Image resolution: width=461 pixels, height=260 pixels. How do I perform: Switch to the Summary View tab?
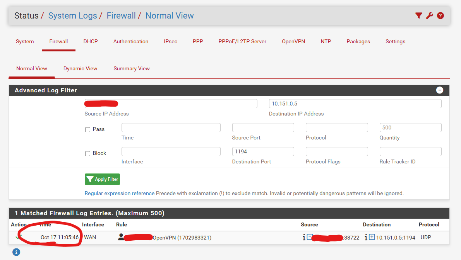pyautogui.click(x=131, y=69)
